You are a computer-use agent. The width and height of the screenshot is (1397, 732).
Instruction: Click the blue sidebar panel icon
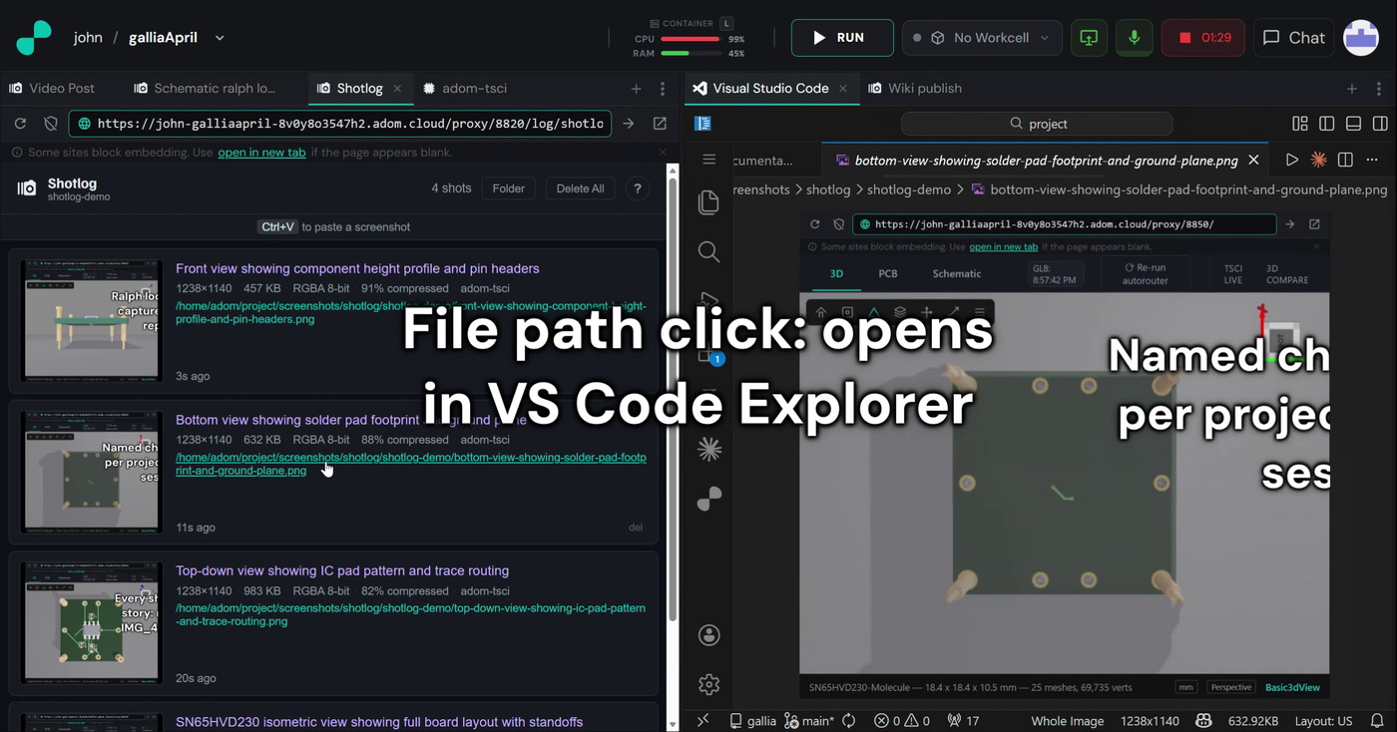(702, 124)
